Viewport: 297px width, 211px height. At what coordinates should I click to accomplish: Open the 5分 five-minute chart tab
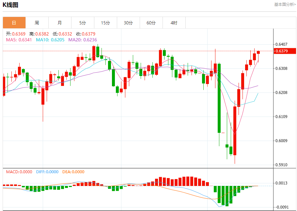coord(83,23)
